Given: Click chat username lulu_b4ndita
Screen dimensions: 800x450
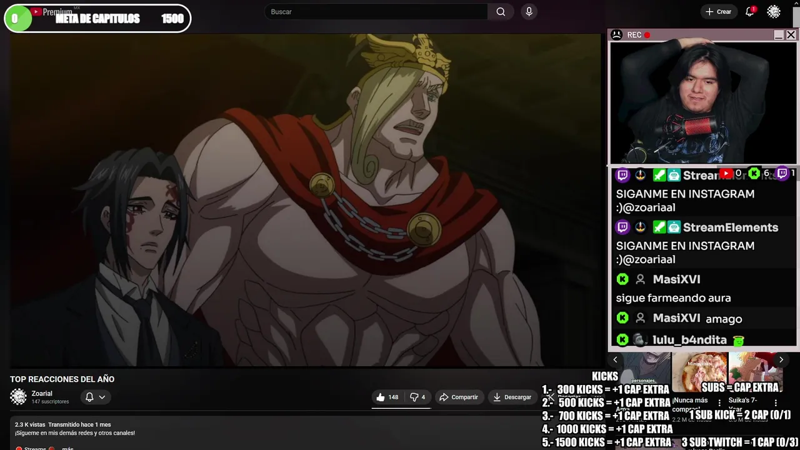Looking at the screenshot, I should pyautogui.click(x=689, y=340).
